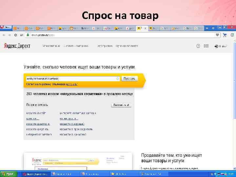Open the similar query интернет косметика
Viewport: 236px width, 177px height.
[x=39, y=135]
